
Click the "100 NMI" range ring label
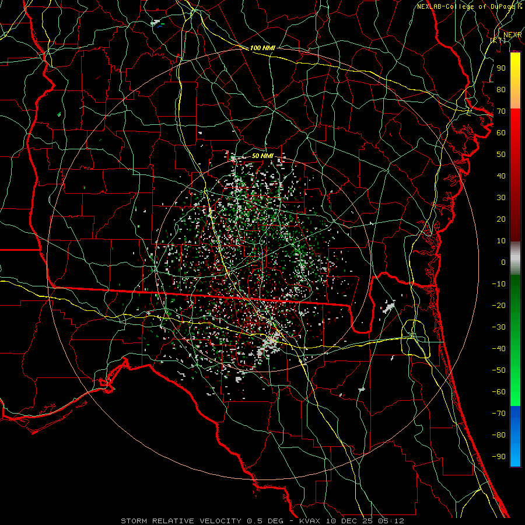[262, 48]
